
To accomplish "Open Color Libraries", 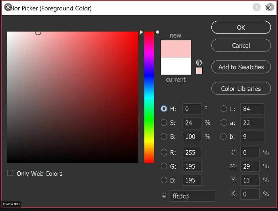I will pyautogui.click(x=241, y=88).
